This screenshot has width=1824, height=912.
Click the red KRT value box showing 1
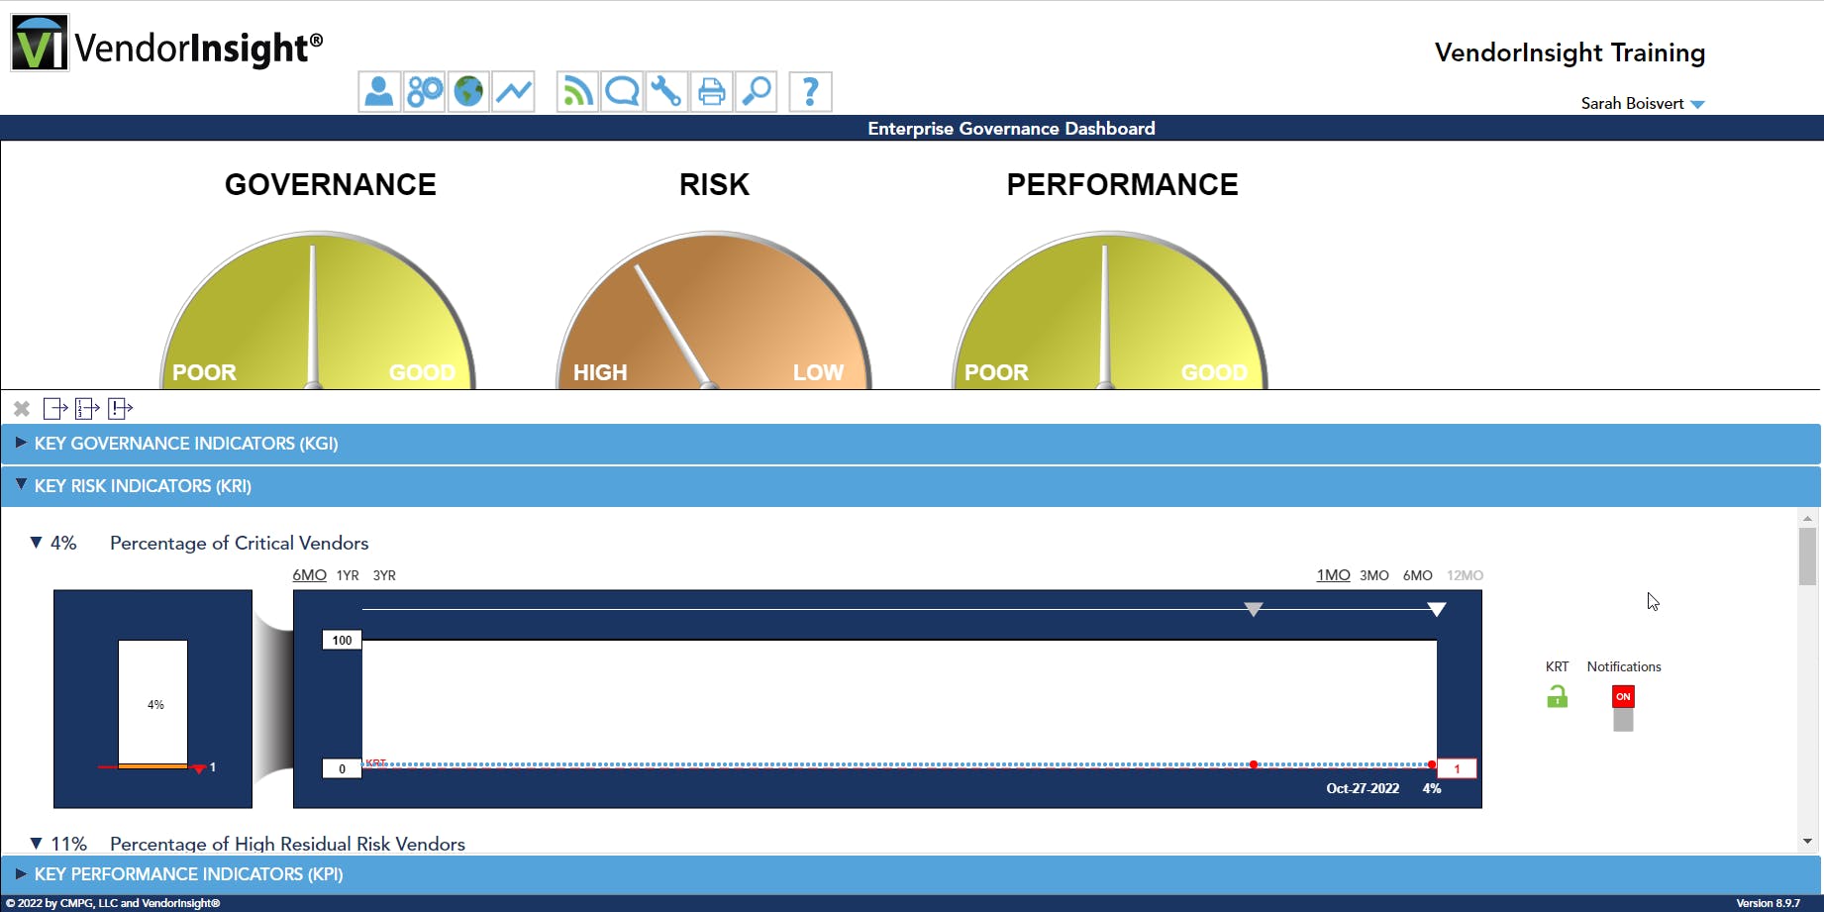point(1457,768)
